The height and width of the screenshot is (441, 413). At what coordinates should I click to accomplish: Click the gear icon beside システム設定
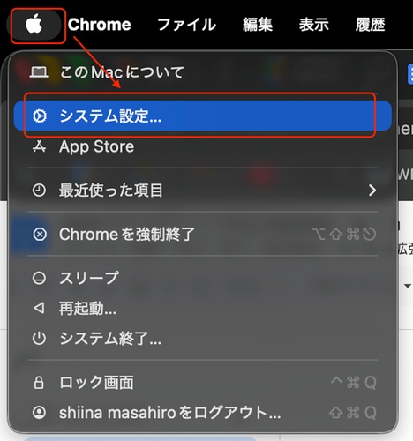pos(39,116)
